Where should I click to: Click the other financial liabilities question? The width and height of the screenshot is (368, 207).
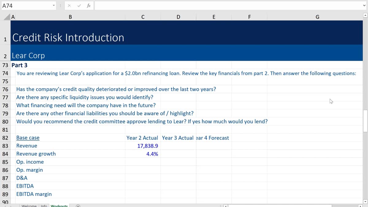coord(105,113)
